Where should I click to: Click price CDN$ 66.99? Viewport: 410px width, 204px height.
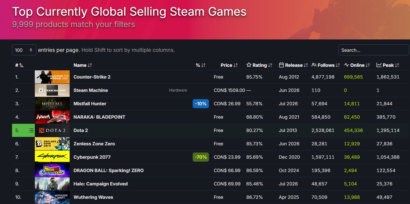coord(227,170)
